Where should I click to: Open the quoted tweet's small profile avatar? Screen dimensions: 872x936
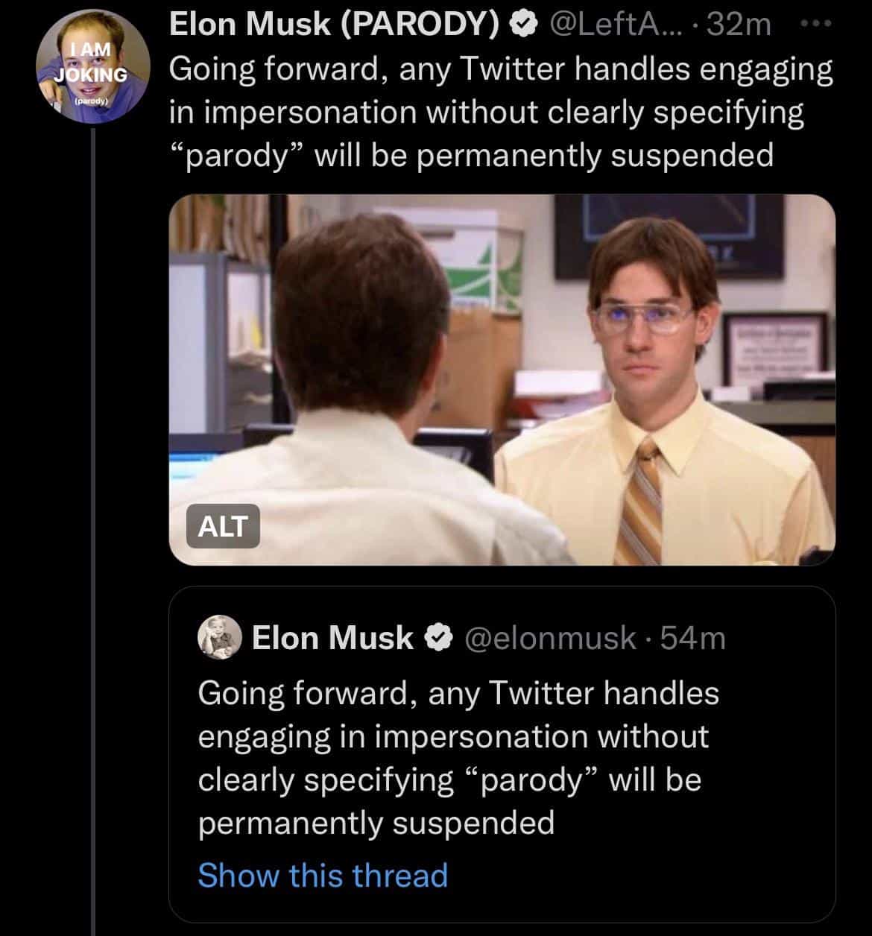point(220,638)
